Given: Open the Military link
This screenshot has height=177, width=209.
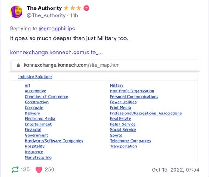Looking at the screenshot, I should coord(117,86).
